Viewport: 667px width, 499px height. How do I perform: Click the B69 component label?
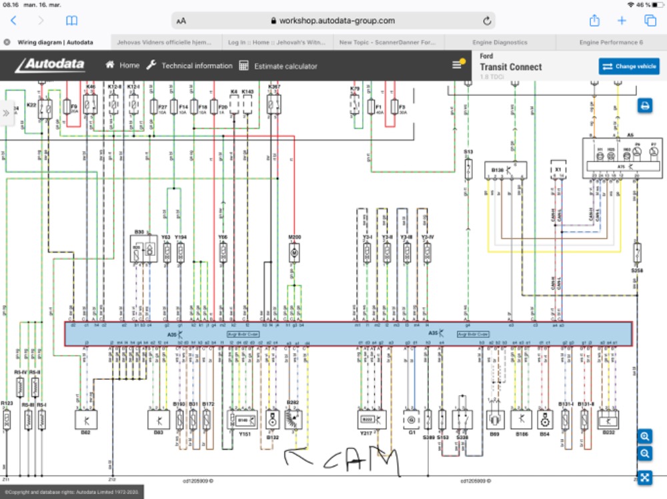pyautogui.click(x=494, y=434)
